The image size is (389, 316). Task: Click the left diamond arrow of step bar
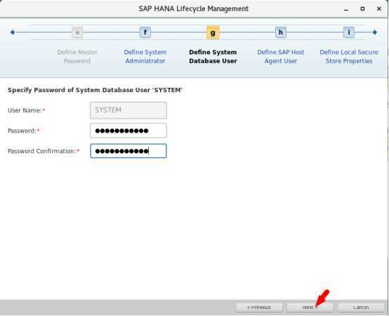(13, 32)
